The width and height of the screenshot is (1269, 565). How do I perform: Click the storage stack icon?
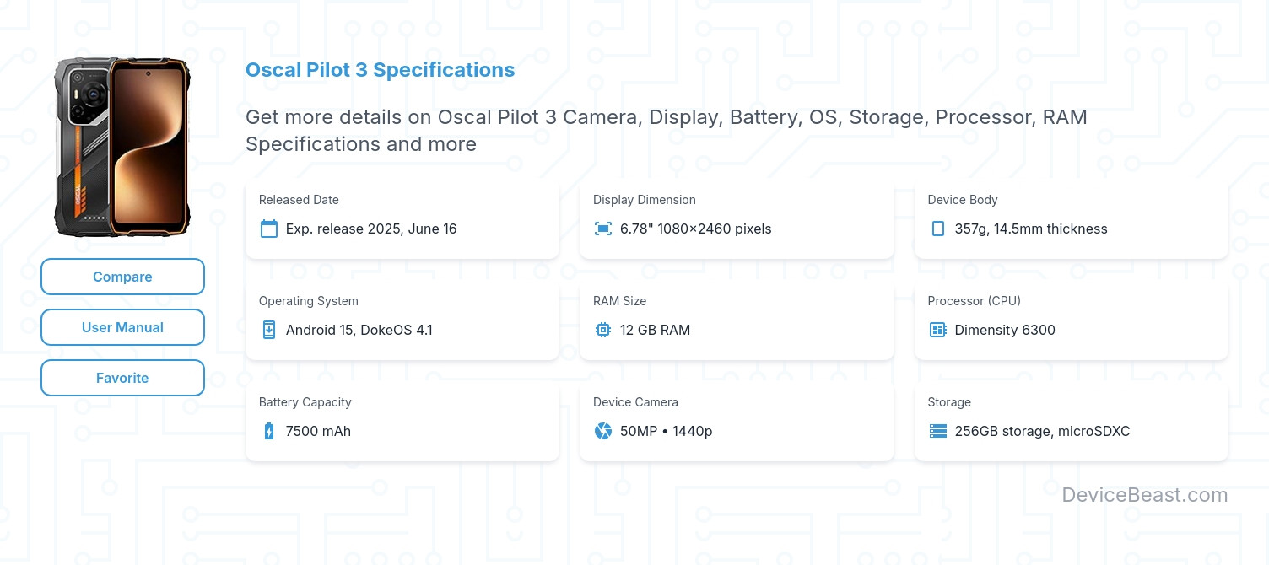click(x=937, y=431)
